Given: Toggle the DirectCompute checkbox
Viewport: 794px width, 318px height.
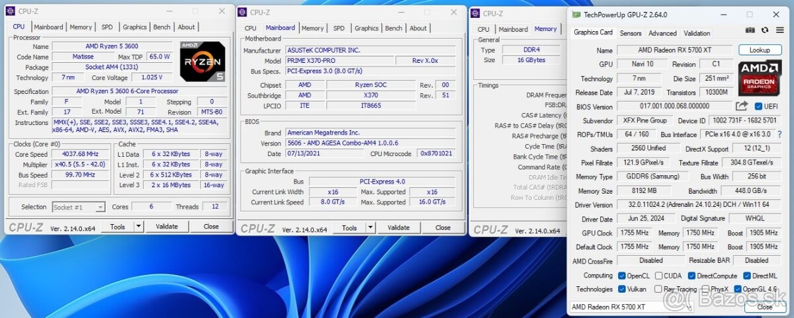Looking at the screenshot, I should pos(691,276).
